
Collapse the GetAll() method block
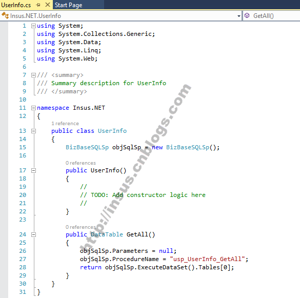click(x=33, y=234)
